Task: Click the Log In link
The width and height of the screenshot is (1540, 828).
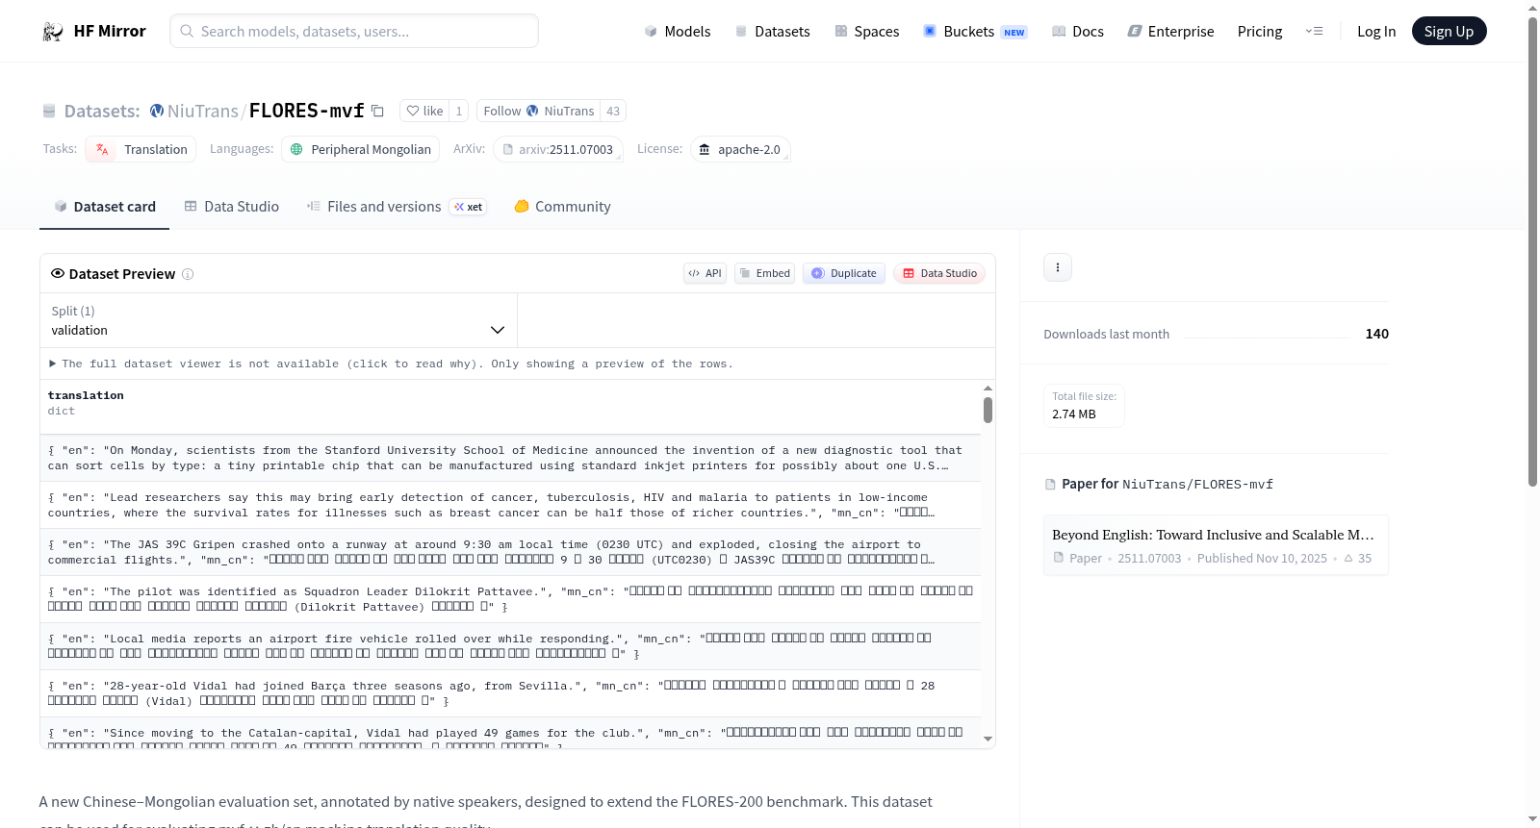Action: [x=1376, y=32]
